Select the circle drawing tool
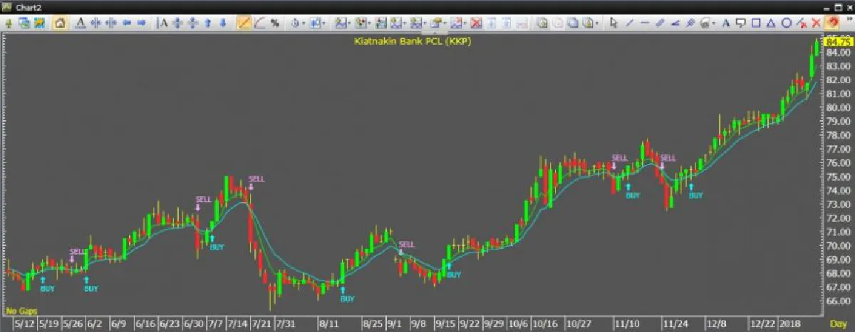 tap(787, 23)
